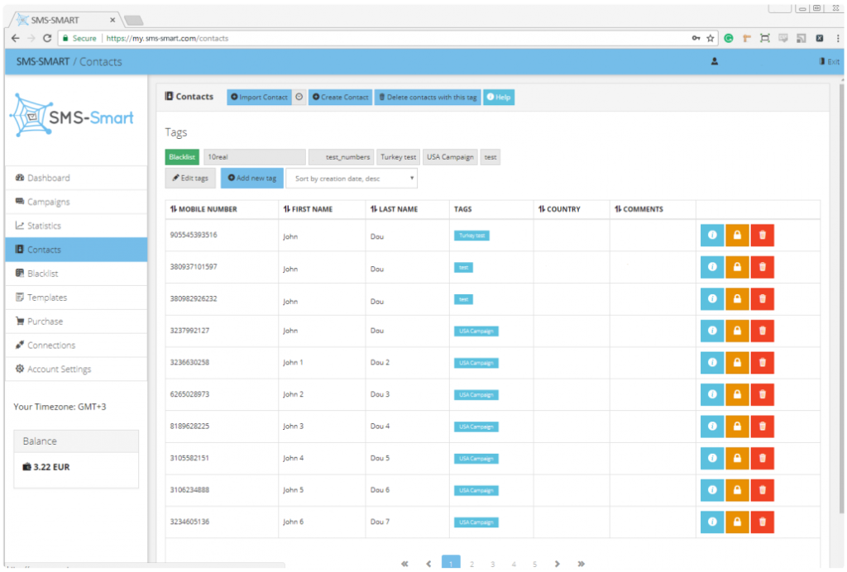The height and width of the screenshot is (572, 847).
Task: Open Account Settings in sidebar
Action: pos(76,369)
